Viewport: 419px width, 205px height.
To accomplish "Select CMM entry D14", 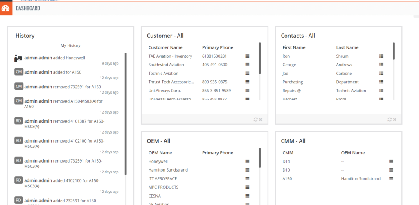I will tap(286, 161).
